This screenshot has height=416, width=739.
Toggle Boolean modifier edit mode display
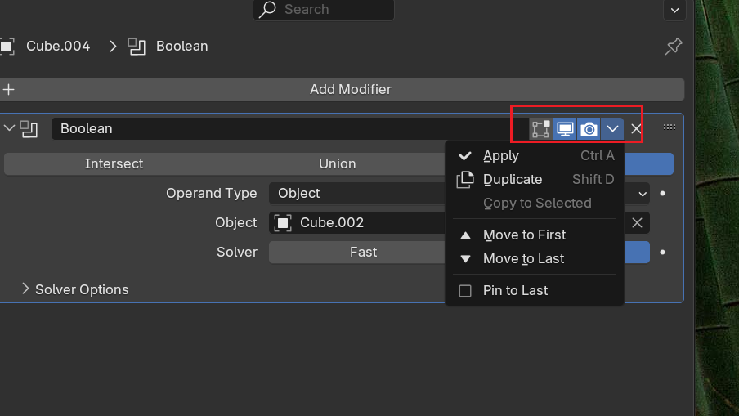(540, 128)
